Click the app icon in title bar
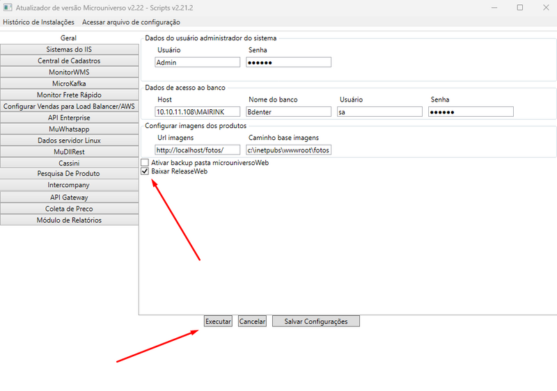Viewport: 557px width, 391px height. (8, 8)
